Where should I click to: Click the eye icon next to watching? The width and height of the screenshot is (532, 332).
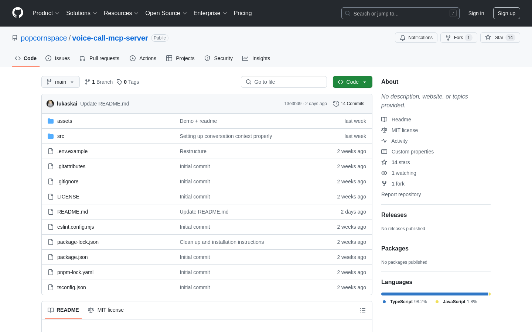point(384,173)
